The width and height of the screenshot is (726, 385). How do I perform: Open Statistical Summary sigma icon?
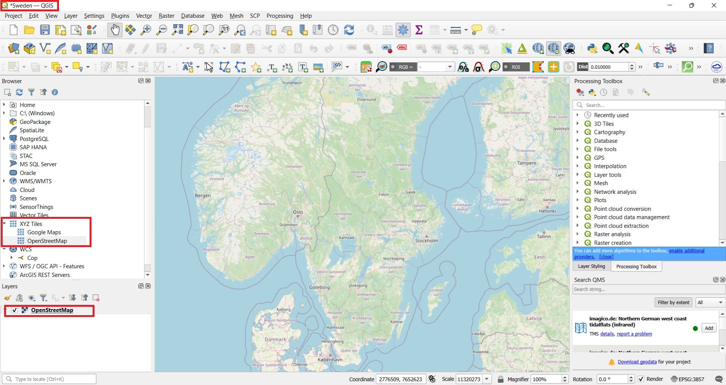point(419,30)
